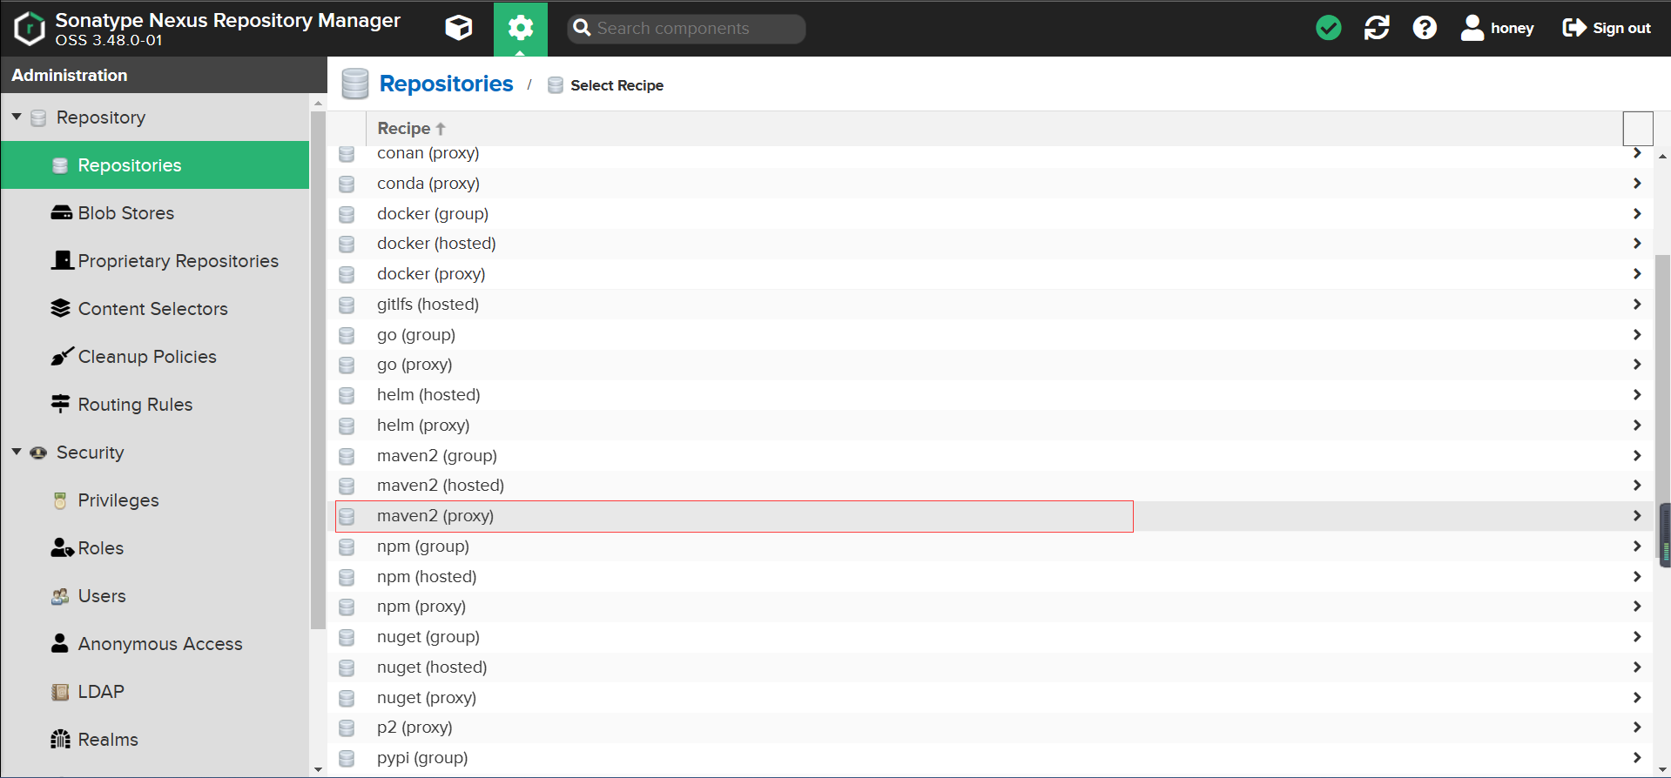Click the honey user account button

click(1497, 28)
